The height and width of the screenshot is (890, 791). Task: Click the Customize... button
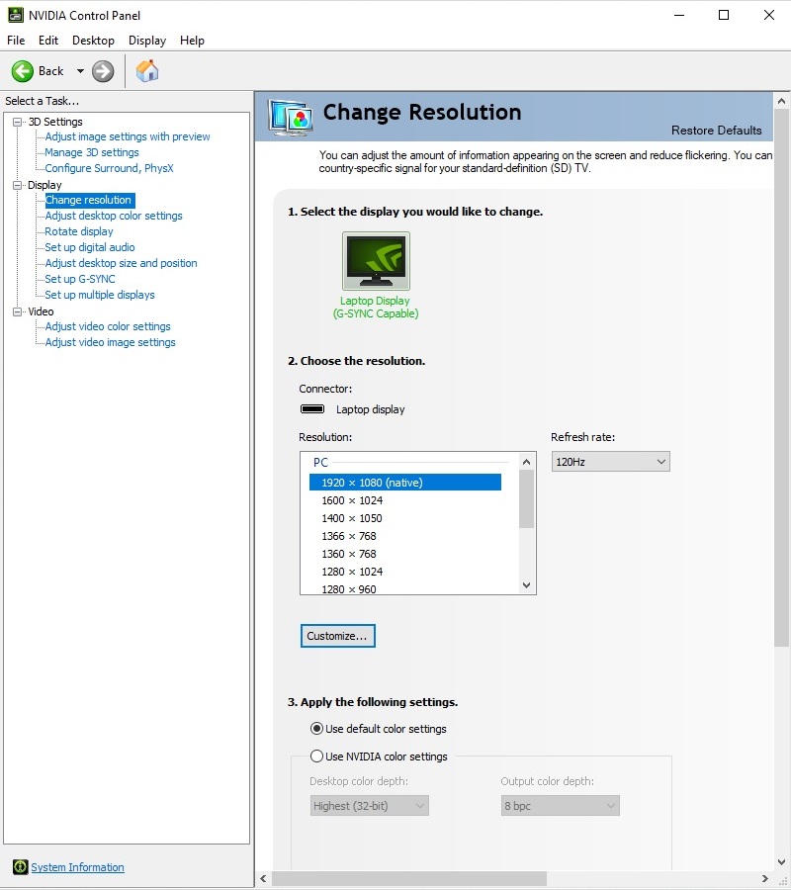click(337, 636)
